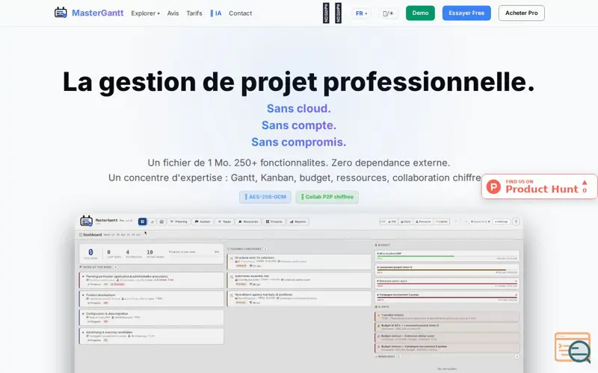Click the MasterGantt calendar logo icon

pos(61,13)
